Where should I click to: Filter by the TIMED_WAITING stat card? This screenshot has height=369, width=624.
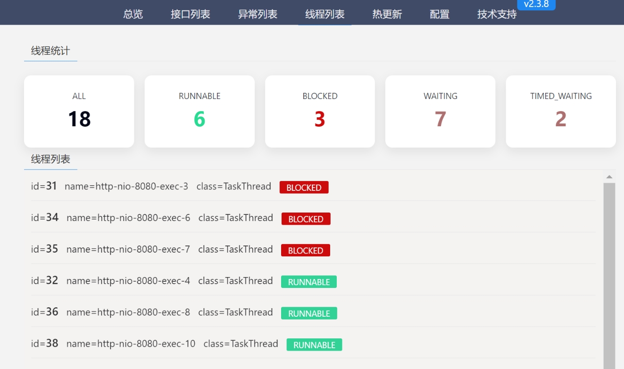coord(560,111)
